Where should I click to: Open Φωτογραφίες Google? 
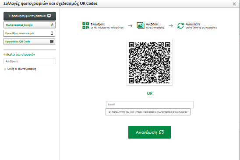click(x=29, y=25)
